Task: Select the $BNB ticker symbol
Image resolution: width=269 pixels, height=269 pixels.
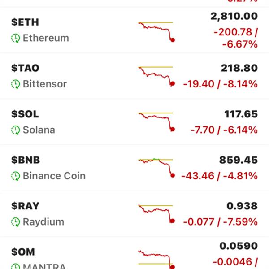Action: (26, 160)
